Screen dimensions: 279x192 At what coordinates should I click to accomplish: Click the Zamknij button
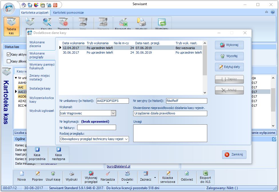coord(234,154)
